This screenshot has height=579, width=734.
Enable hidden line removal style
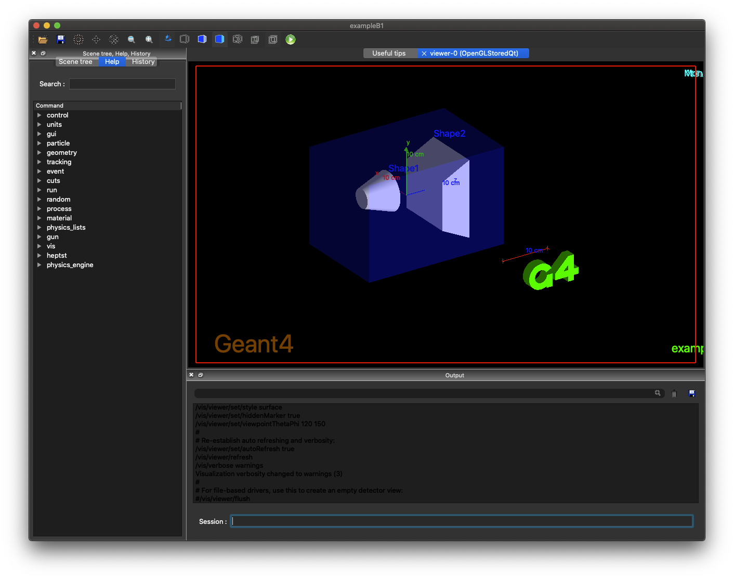(x=185, y=39)
